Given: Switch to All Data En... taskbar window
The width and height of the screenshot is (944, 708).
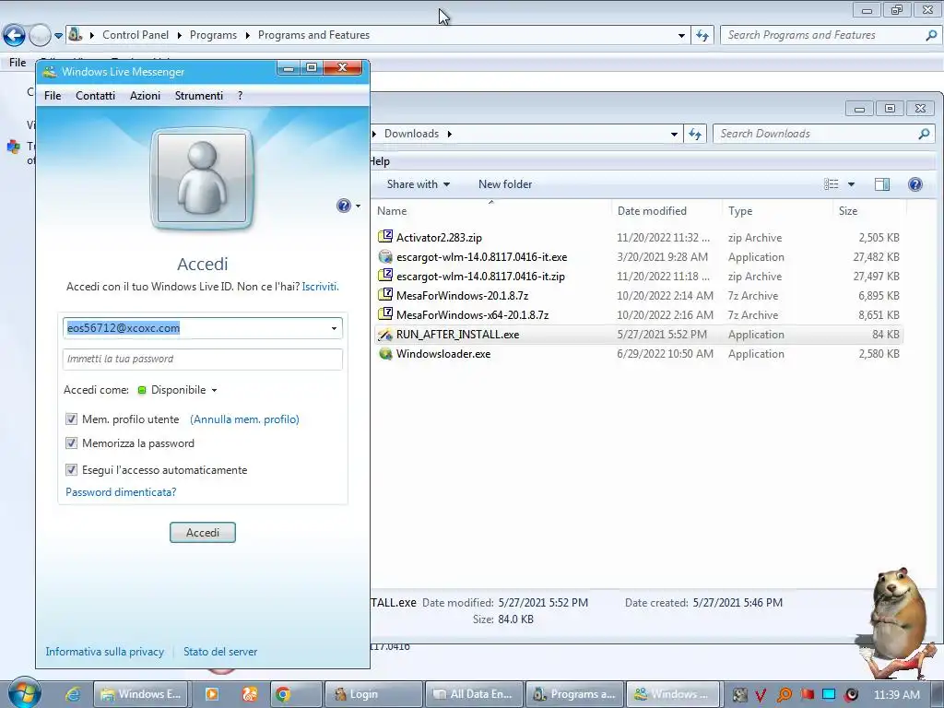Looking at the screenshot, I should pyautogui.click(x=474, y=694).
